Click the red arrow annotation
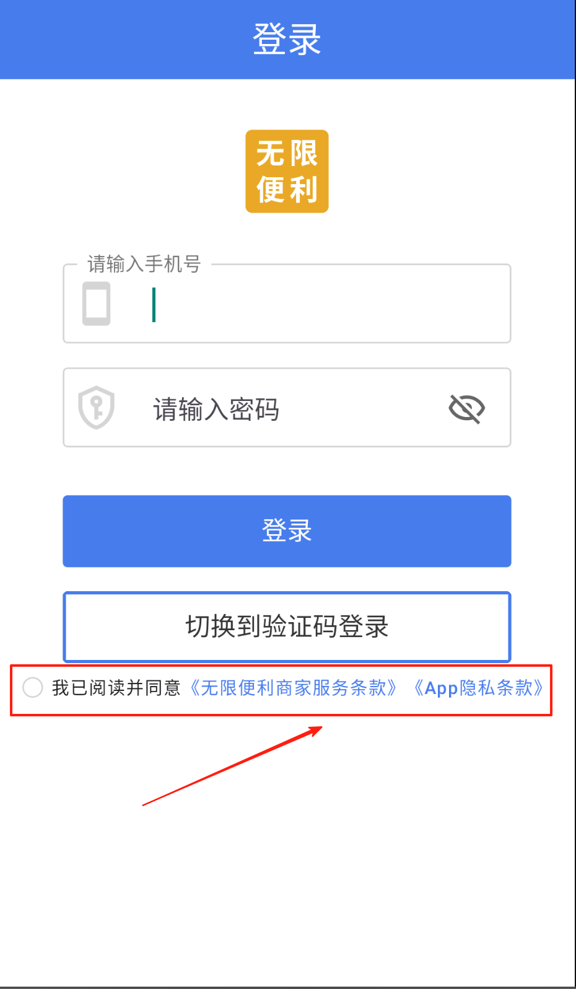 click(232, 766)
